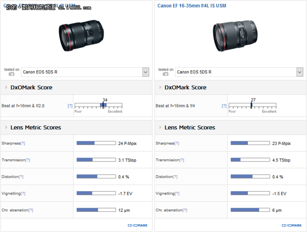Image resolution: width=307 pixels, height=232 pixels.
Task: Click the f/4L lens product image
Action: [235, 36]
